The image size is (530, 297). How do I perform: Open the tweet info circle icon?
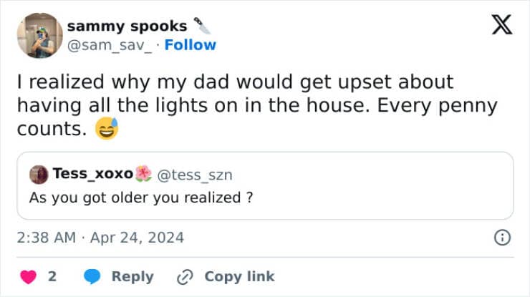[503, 238]
